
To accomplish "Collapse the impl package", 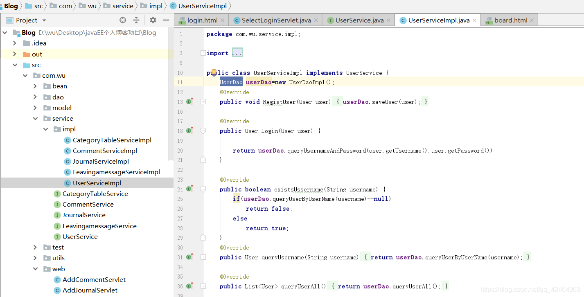I will pyautogui.click(x=46, y=129).
